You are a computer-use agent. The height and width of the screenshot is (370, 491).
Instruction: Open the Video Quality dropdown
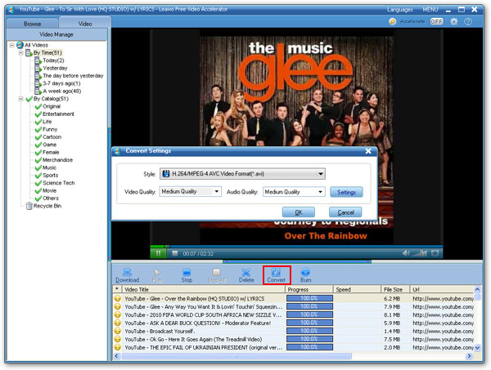click(191, 191)
